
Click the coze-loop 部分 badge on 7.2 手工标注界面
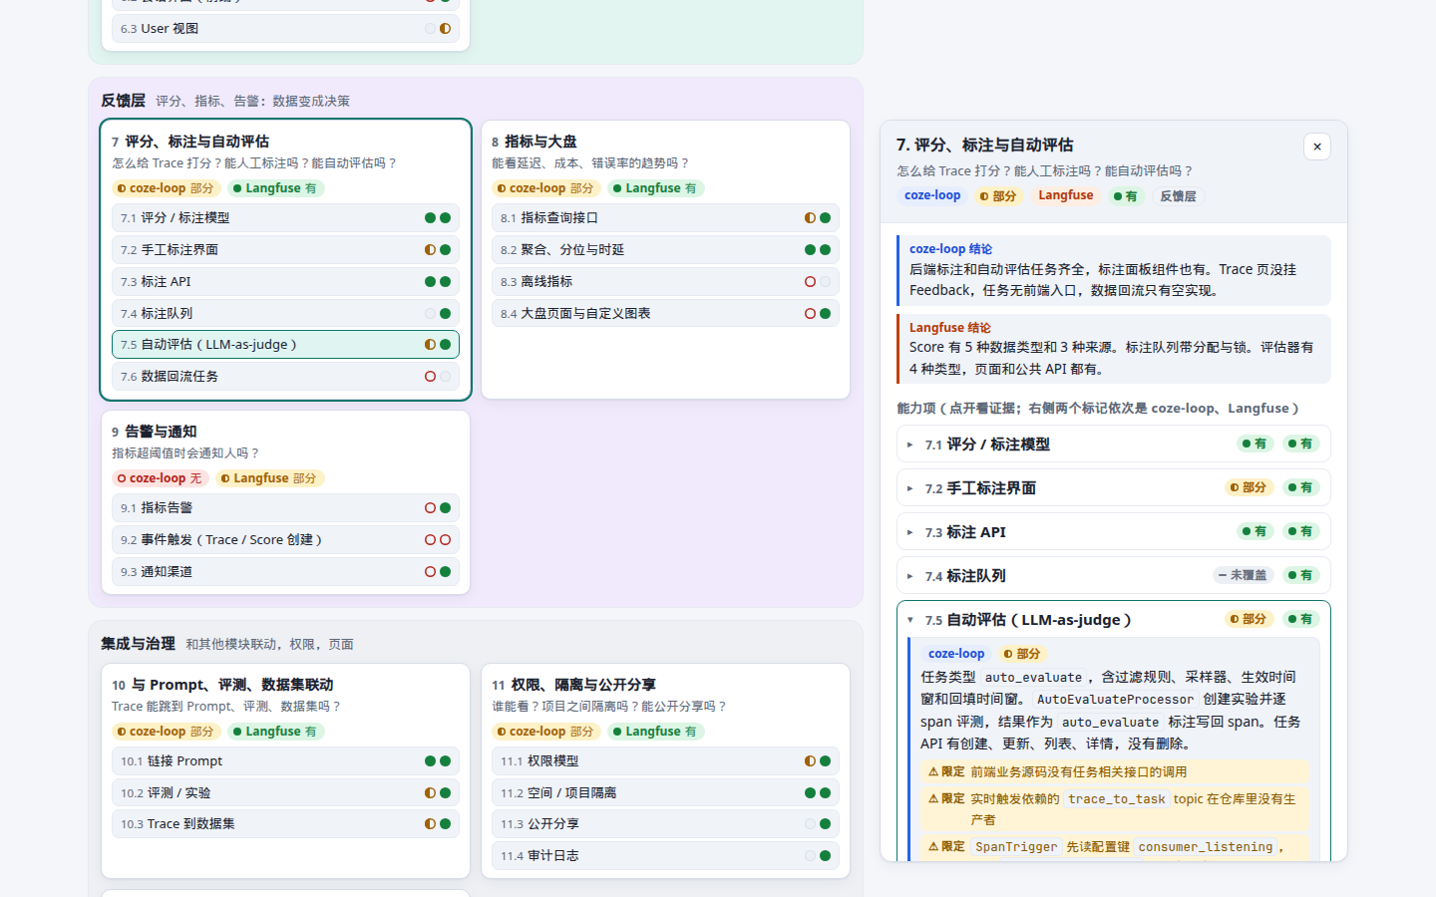click(x=1249, y=488)
